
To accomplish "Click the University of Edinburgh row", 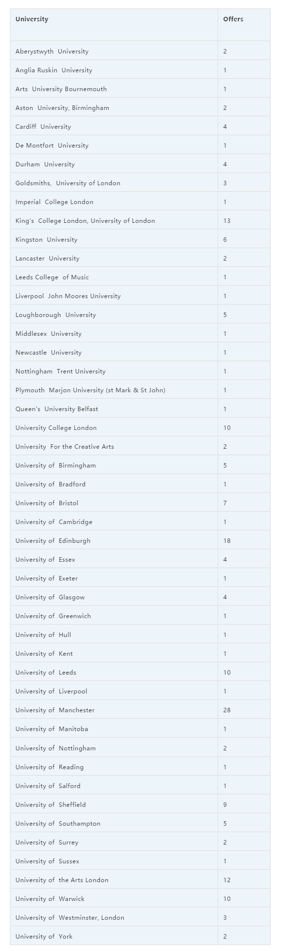I will (140, 541).
